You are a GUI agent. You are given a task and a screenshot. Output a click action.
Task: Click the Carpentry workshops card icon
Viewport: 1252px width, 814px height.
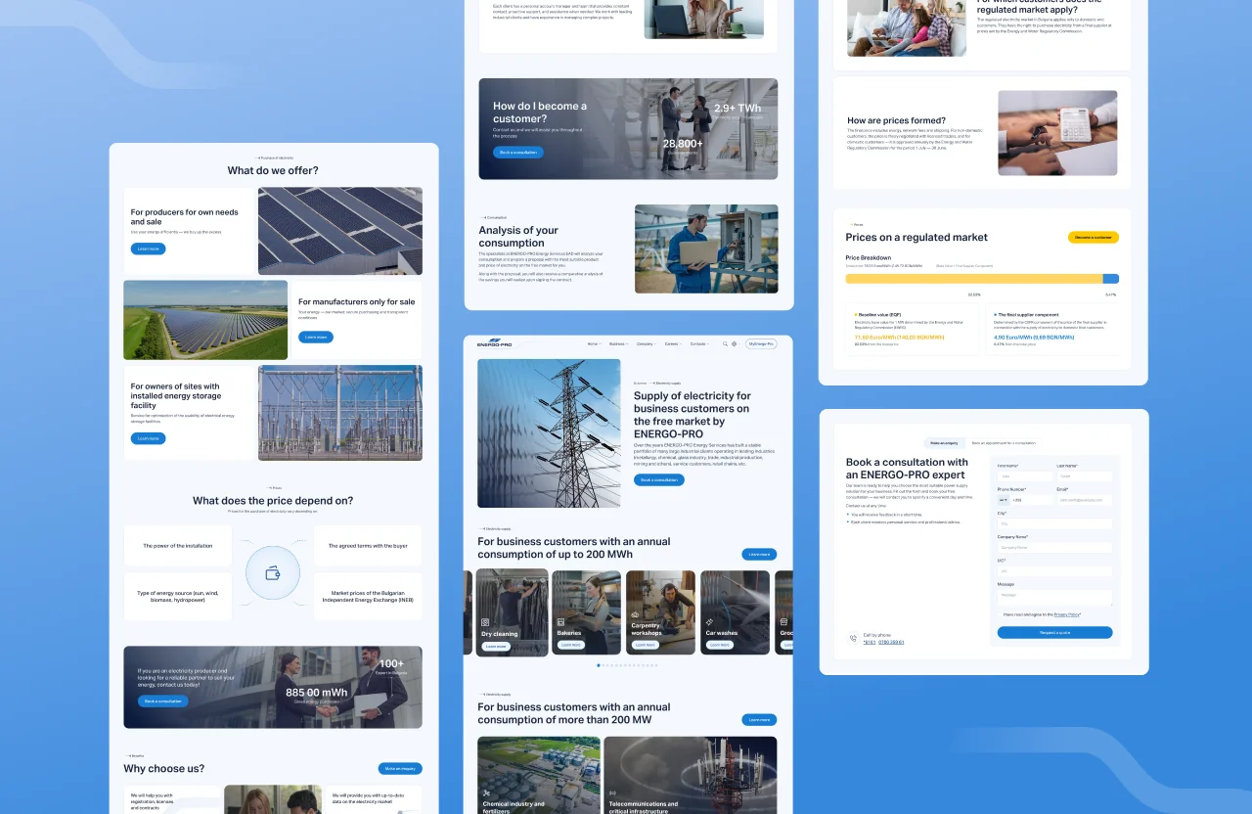pos(635,616)
